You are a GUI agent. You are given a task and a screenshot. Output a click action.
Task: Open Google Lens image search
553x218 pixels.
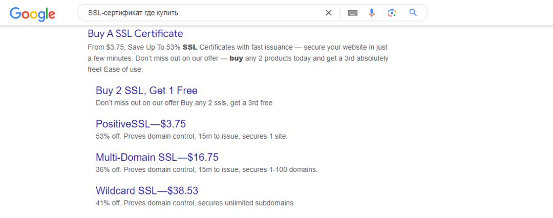[392, 13]
